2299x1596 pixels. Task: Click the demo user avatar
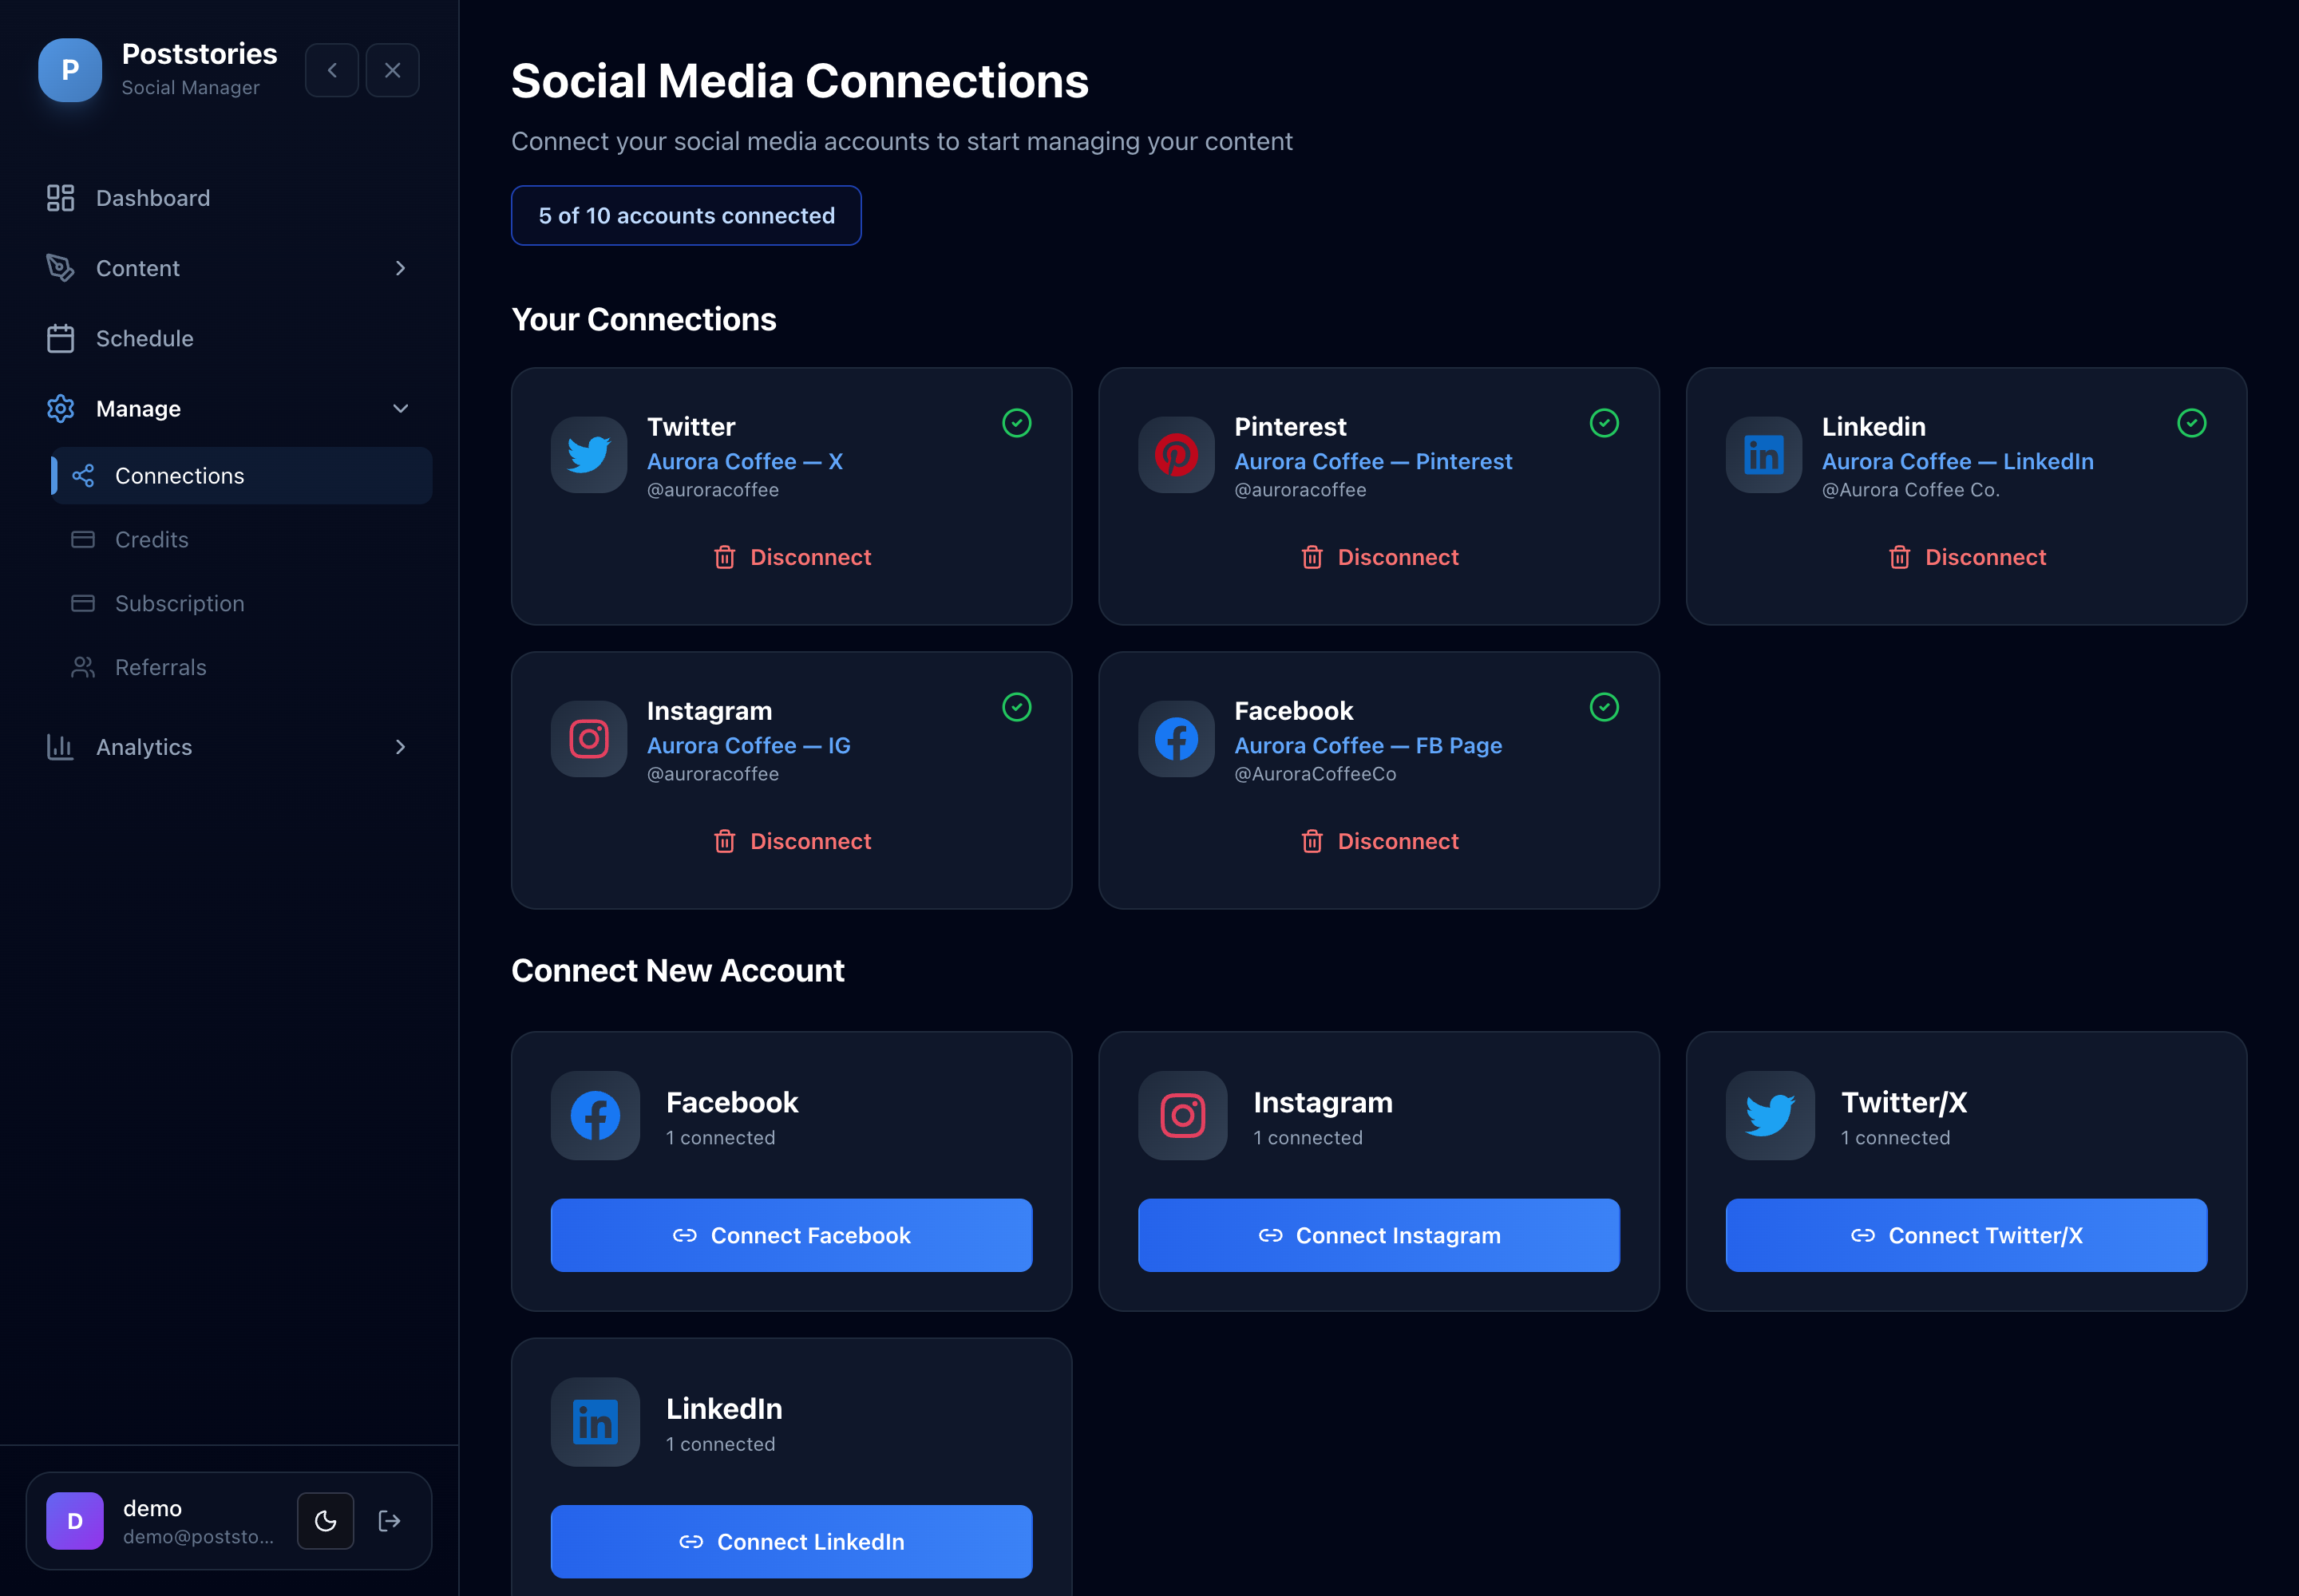pos(75,1521)
